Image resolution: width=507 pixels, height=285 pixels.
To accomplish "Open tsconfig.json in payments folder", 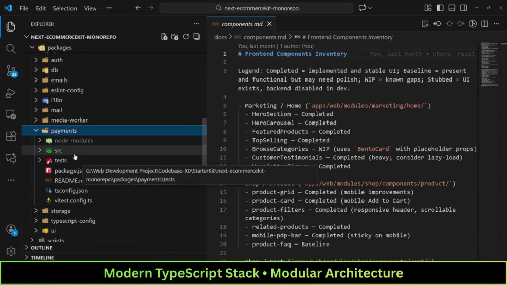I will (x=71, y=190).
